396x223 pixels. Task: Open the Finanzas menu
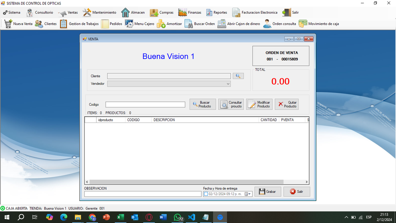[190, 13]
